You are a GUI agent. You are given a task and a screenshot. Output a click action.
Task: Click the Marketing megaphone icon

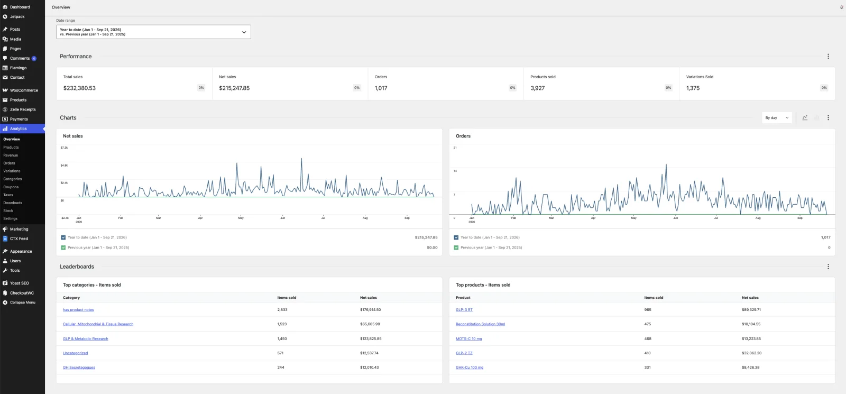[x=5, y=229]
